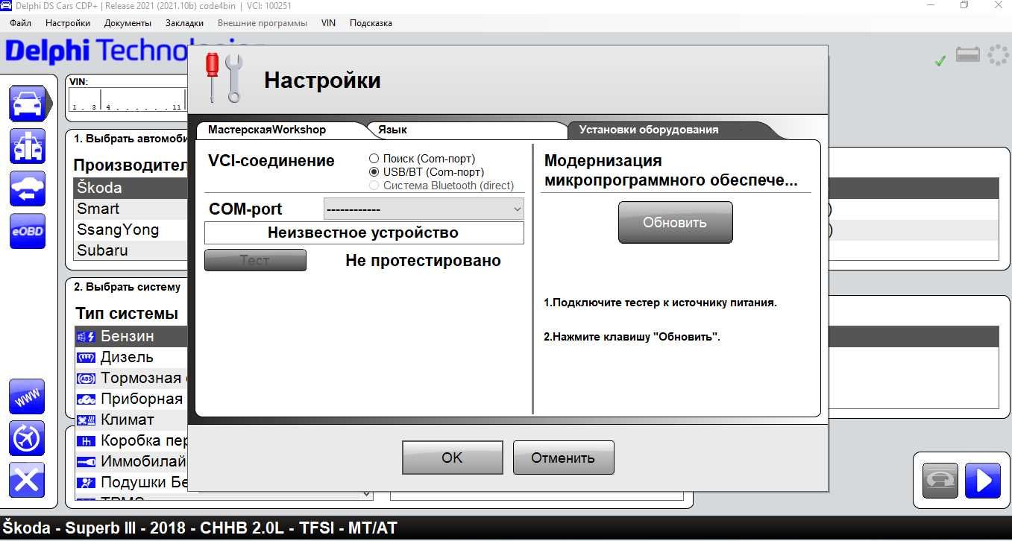Select Климат system type row
This screenshot has width=1012, height=541.
point(131,420)
